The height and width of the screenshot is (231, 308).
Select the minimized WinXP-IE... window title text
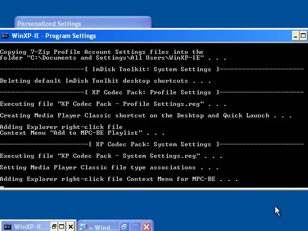coord(31,227)
